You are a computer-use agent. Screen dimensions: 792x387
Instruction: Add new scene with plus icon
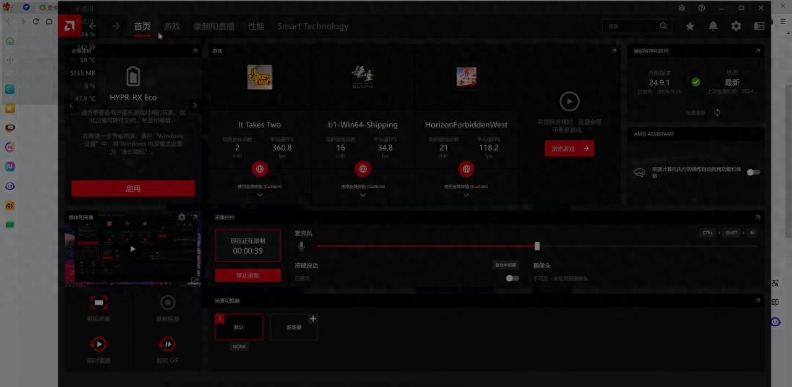tap(312, 318)
